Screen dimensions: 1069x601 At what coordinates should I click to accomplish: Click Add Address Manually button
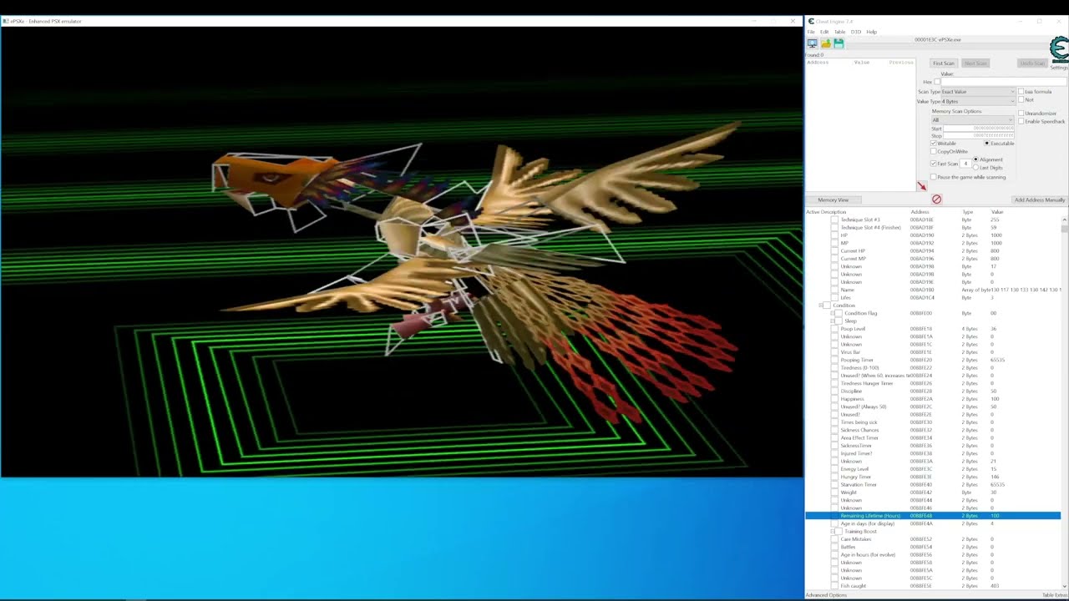(1039, 200)
